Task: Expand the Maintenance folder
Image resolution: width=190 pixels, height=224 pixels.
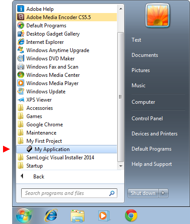Action: coord(67,133)
